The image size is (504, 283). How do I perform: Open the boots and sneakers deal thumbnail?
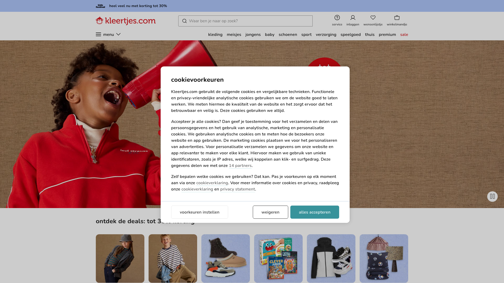click(x=225, y=258)
